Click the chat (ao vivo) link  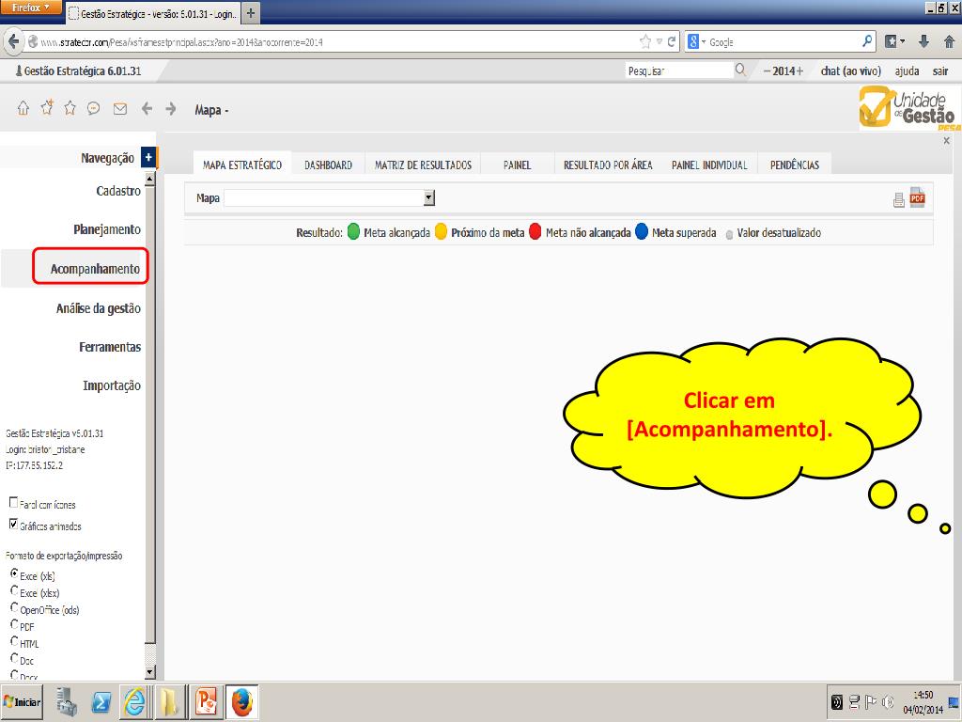coord(850,71)
